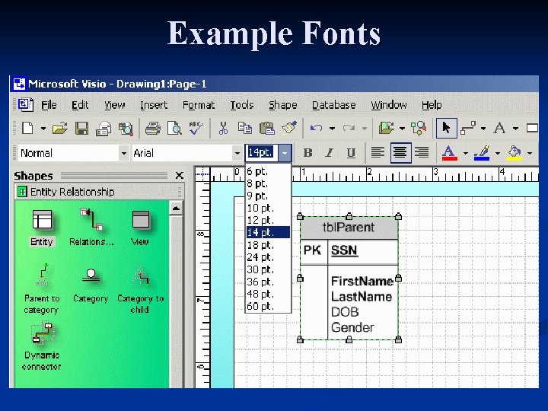548x411 pixels.
Task: Select the tblParent table header
Action: [x=349, y=228]
